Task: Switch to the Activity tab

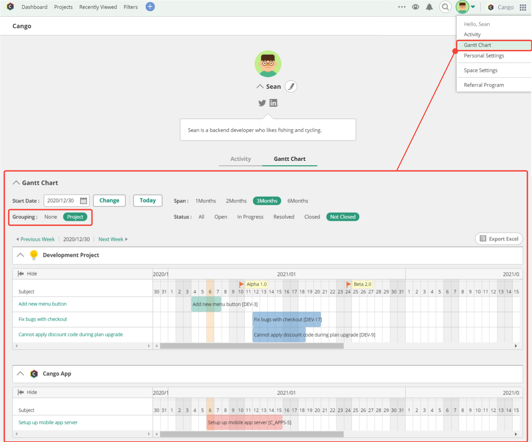Action: pyautogui.click(x=240, y=159)
